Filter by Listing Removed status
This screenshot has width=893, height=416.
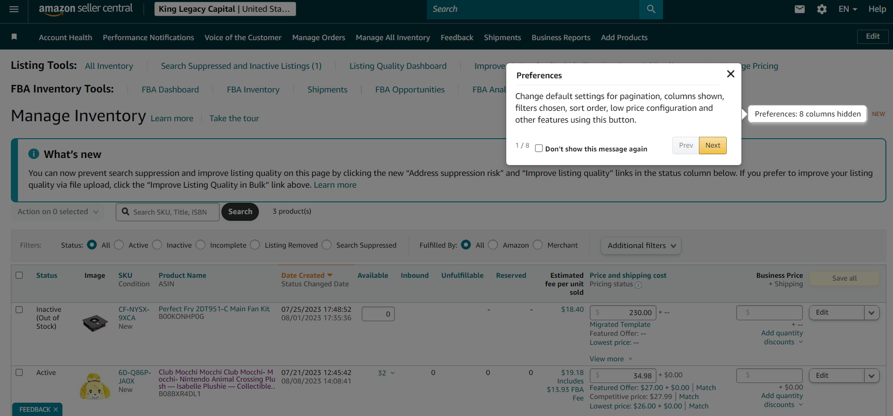[x=255, y=244]
